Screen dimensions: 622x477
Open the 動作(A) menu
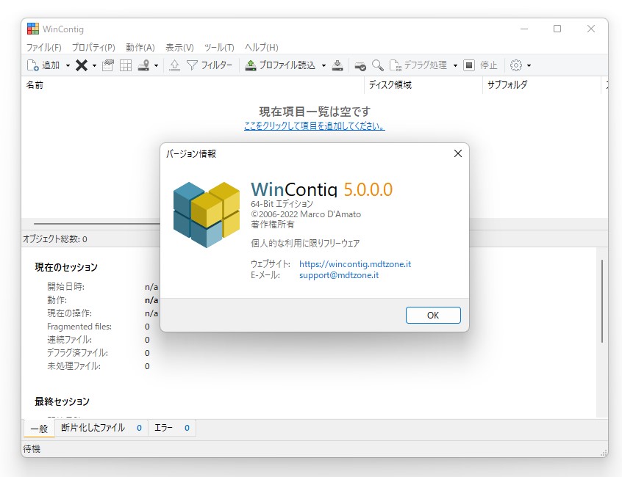tap(140, 48)
